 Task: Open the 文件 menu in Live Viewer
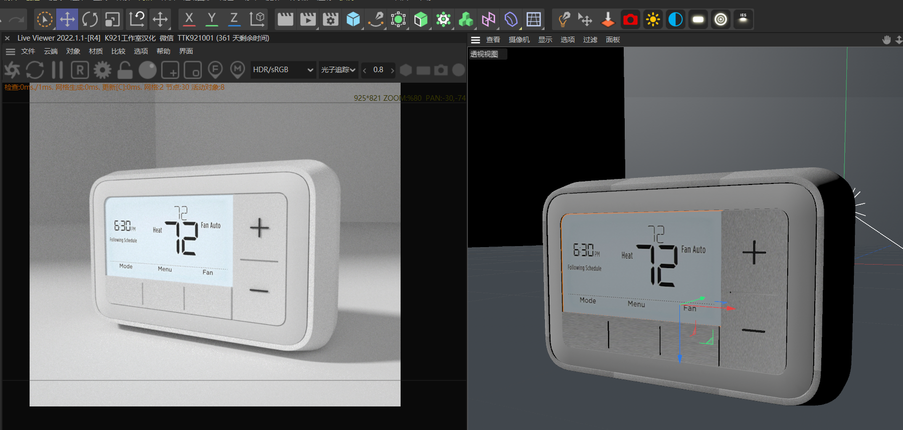(x=28, y=51)
